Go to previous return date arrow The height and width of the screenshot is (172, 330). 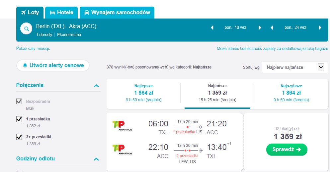(x=272, y=28)
